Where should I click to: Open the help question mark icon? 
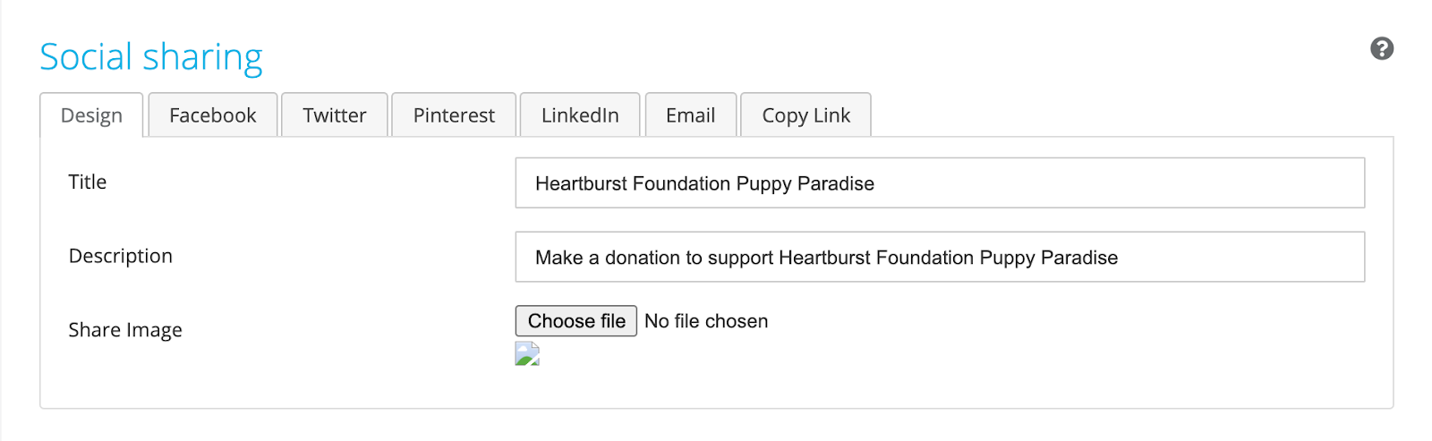click(x=1382, y=48)
